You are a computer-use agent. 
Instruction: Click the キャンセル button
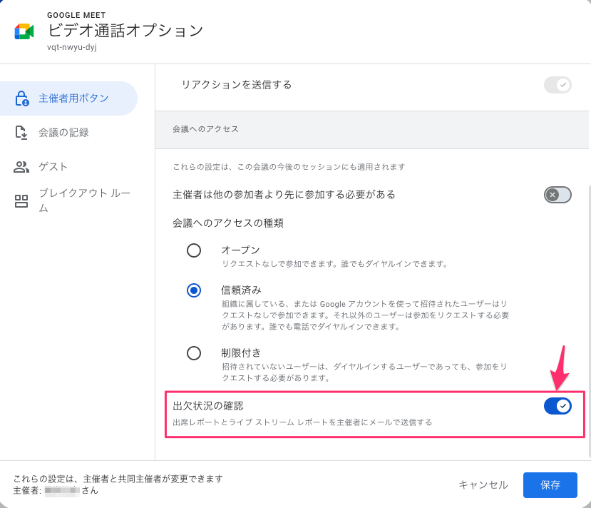point(483,484)
